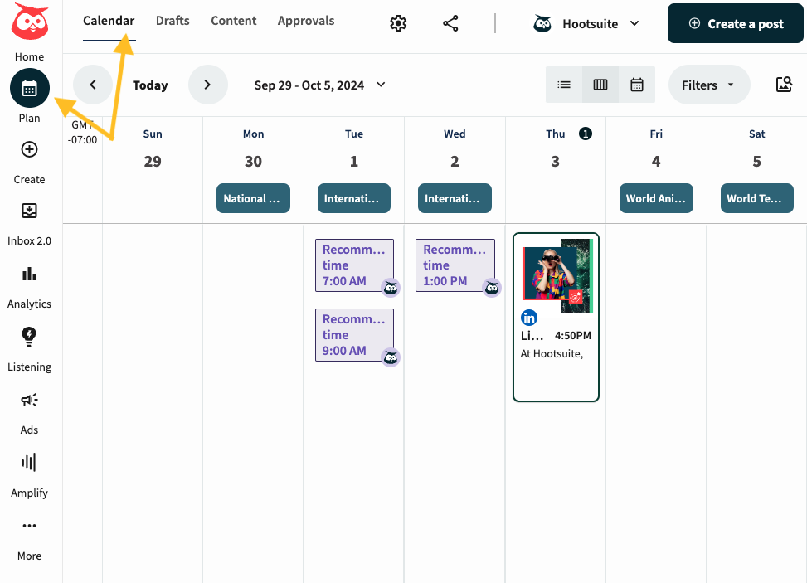This screenshot has width=807, height=583.
Task: Open Create from the sidebar
Action: pos(29,151)
